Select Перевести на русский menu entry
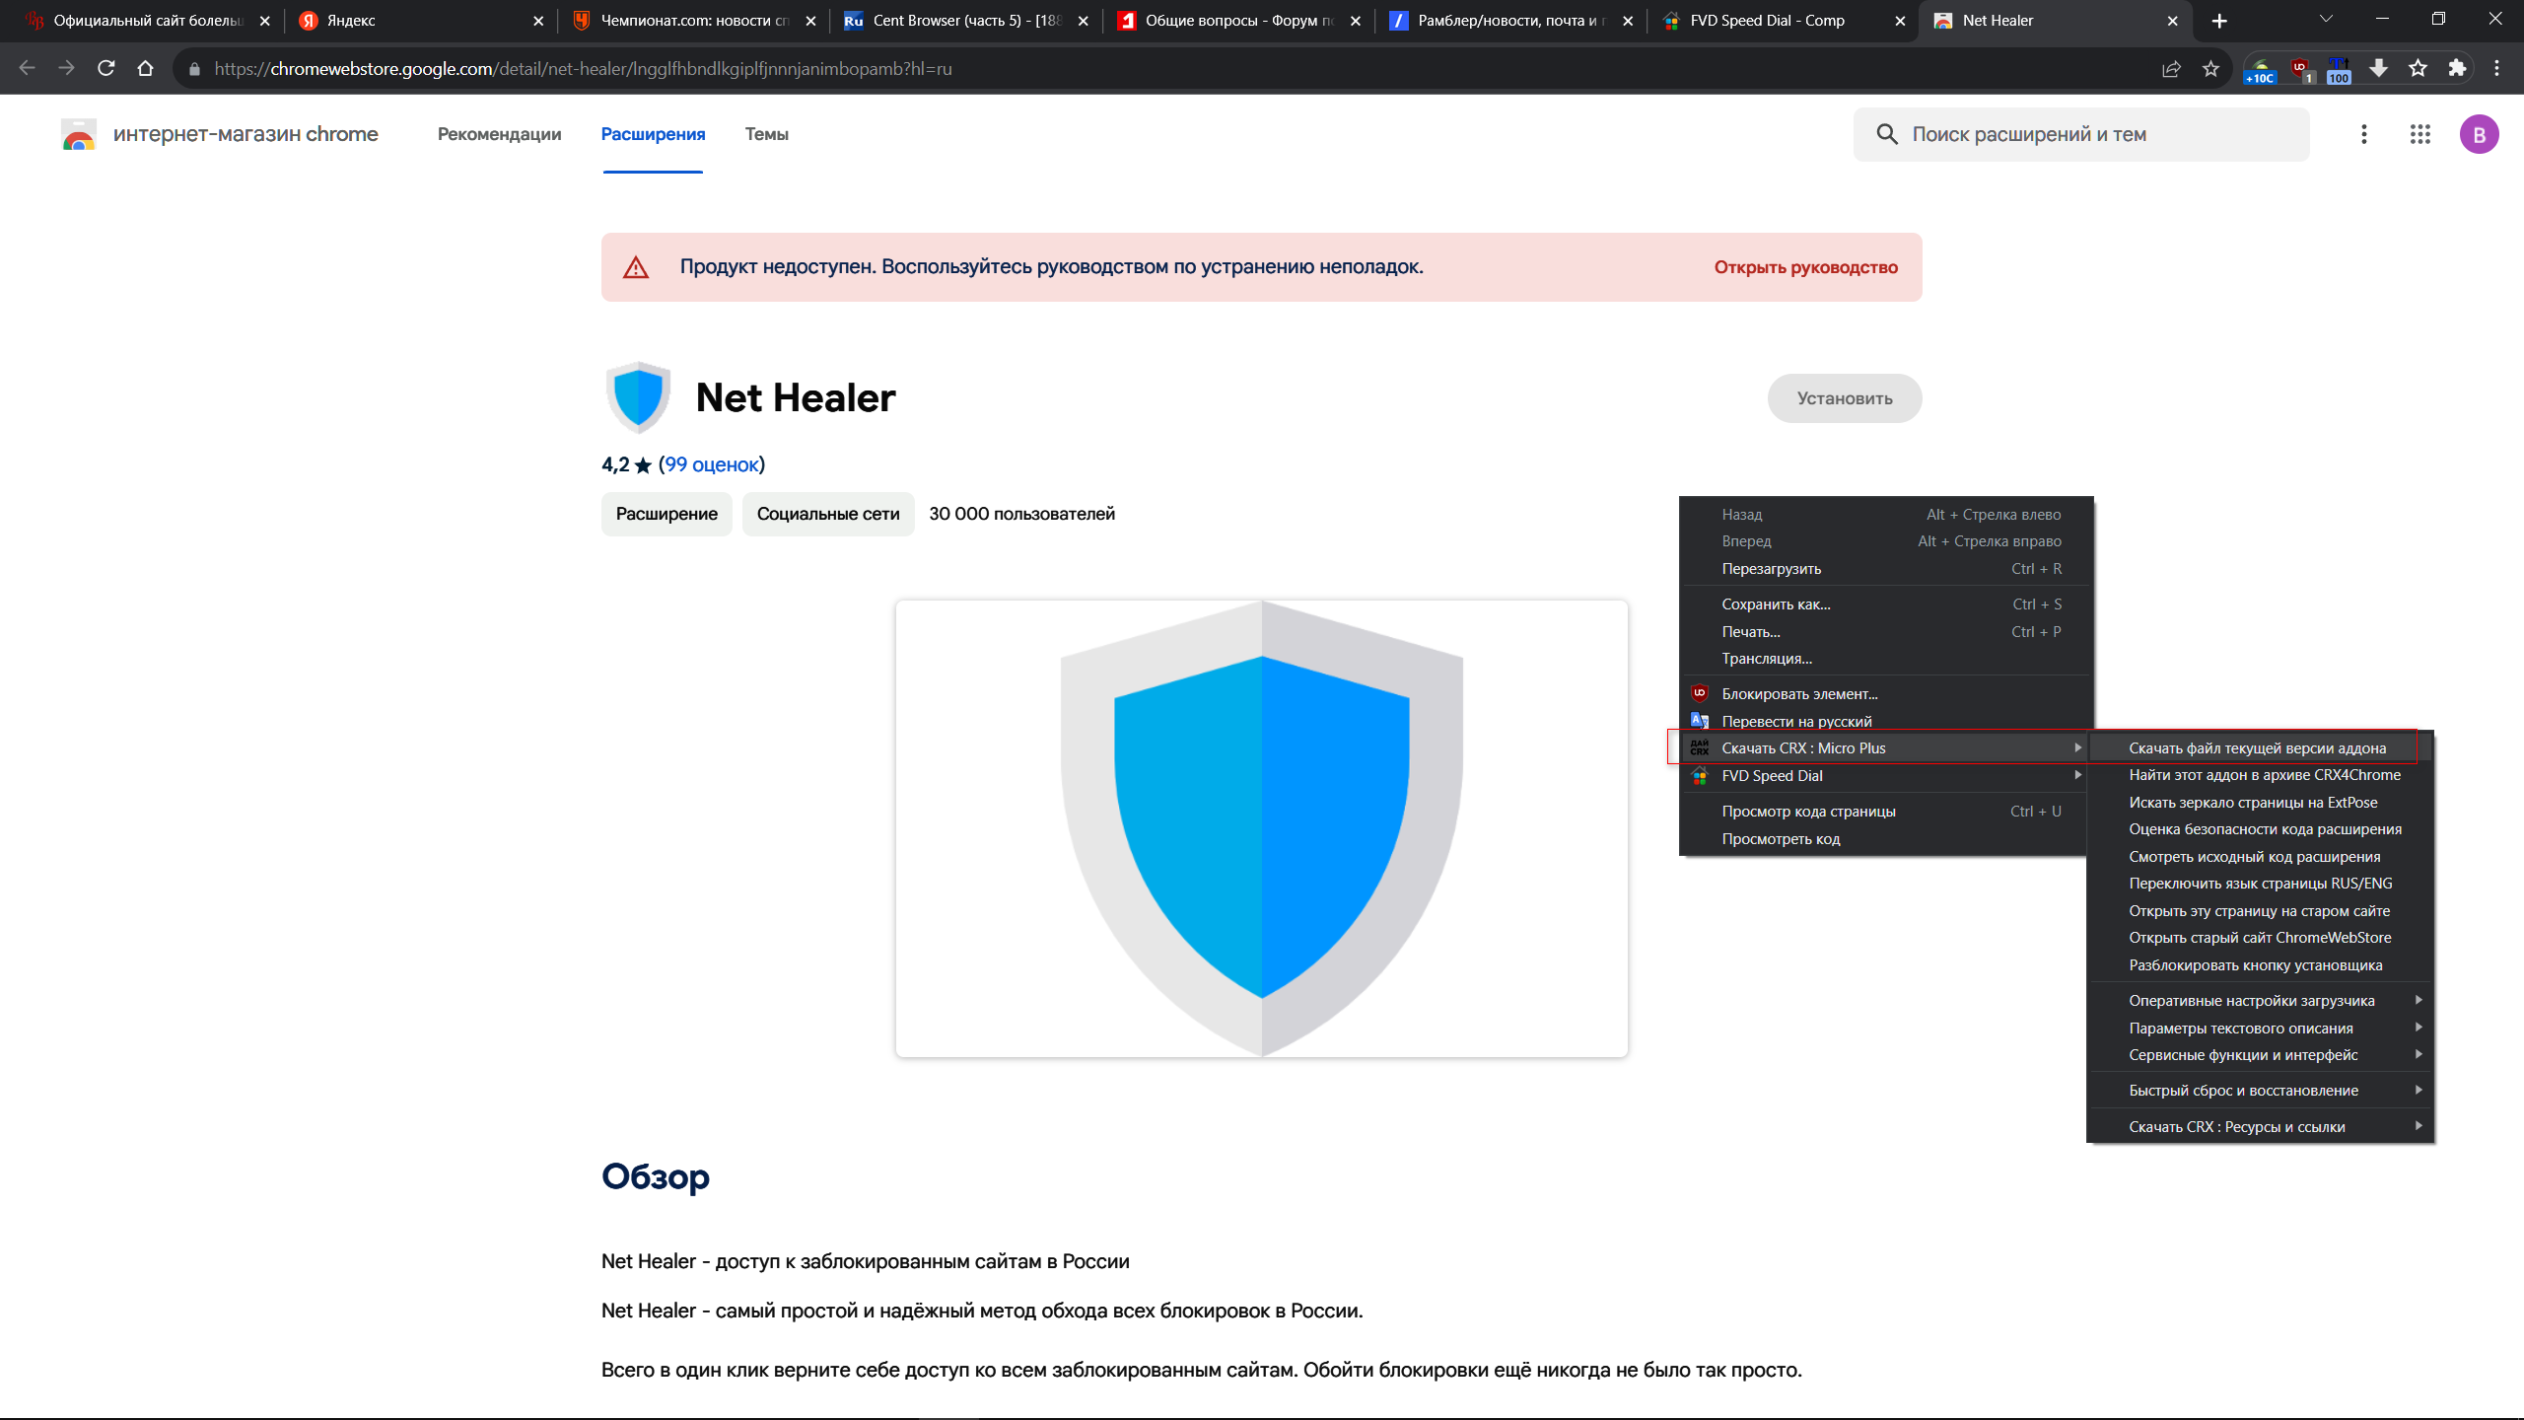The image size is (2524, 1420). pyautogui.click(x=1885, y=722)
